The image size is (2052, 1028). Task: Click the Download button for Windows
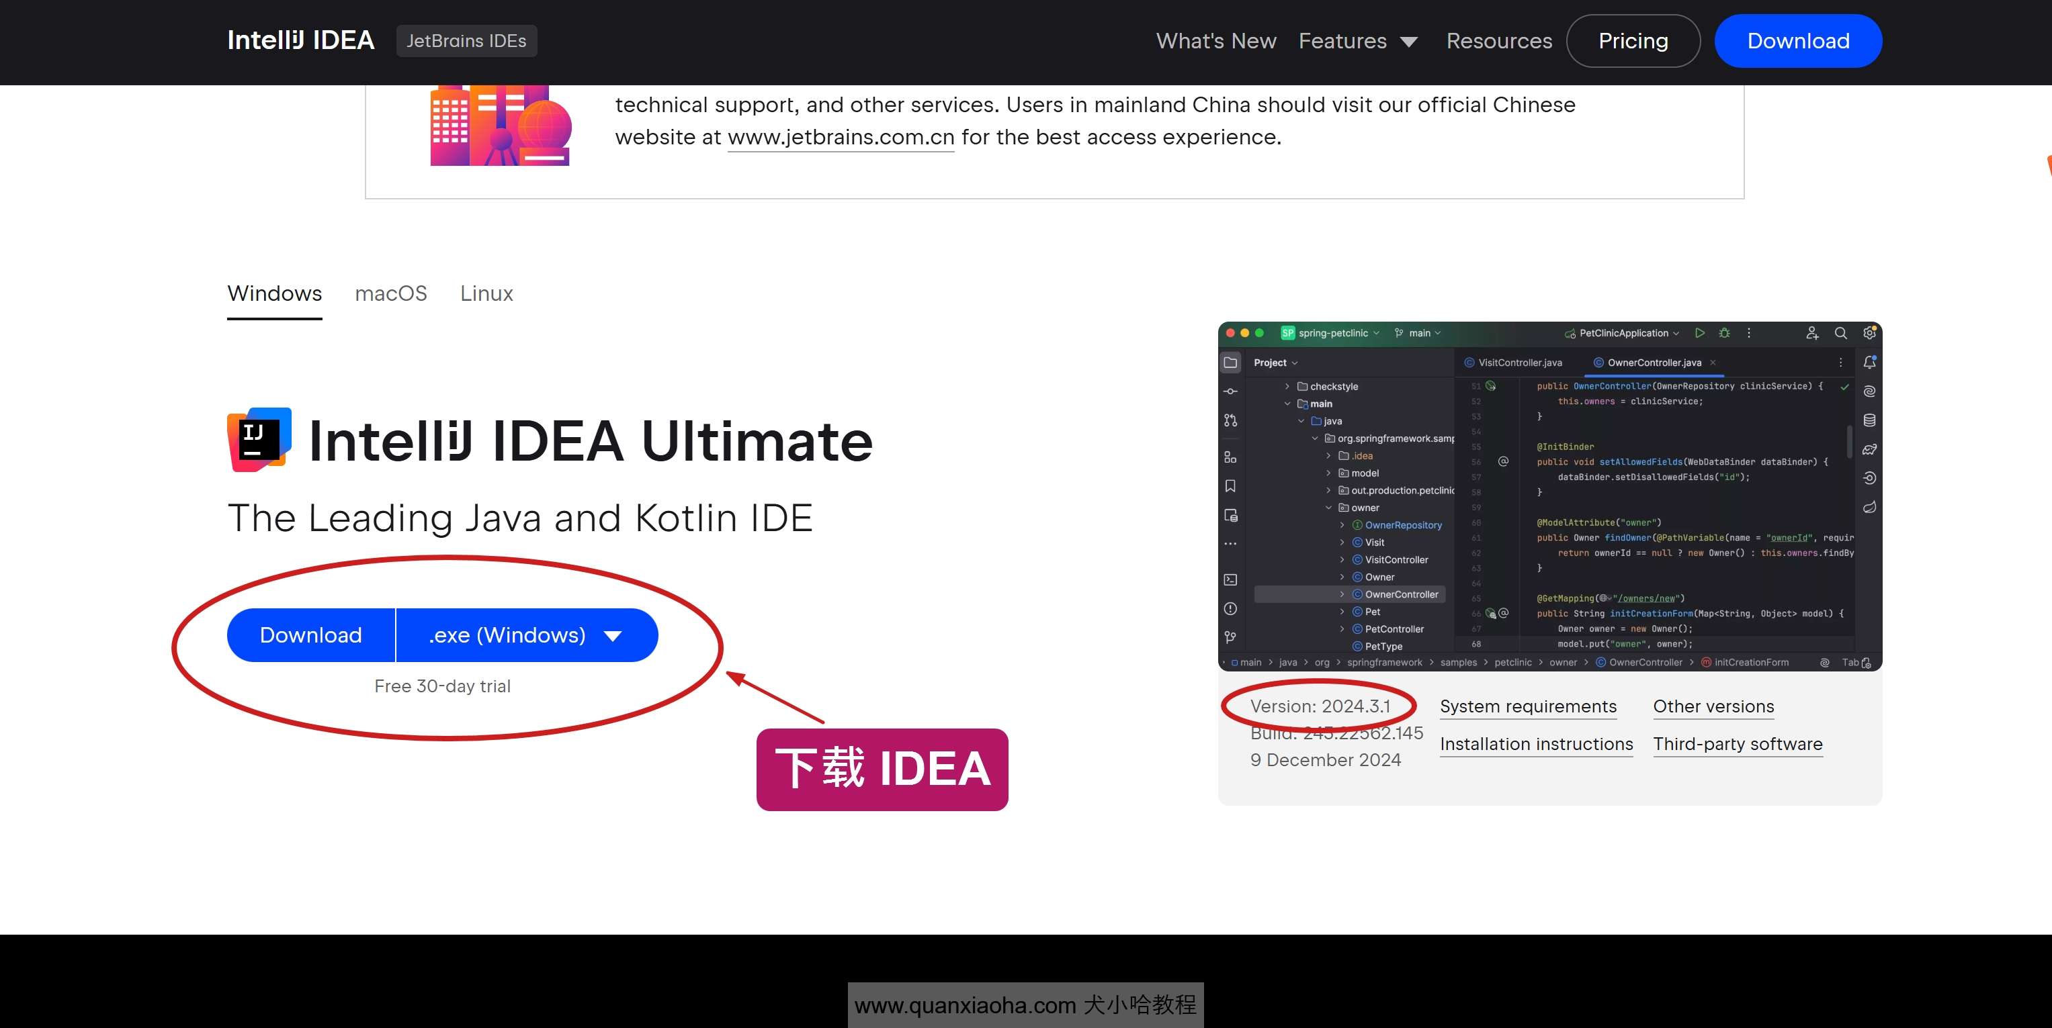coord(311,635)
